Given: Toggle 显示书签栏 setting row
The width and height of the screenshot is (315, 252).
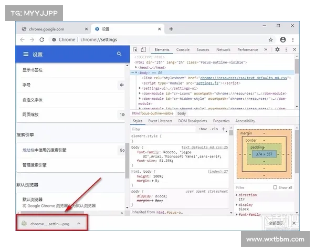Looking at the screenshot, I should click(x=70, y=70).
